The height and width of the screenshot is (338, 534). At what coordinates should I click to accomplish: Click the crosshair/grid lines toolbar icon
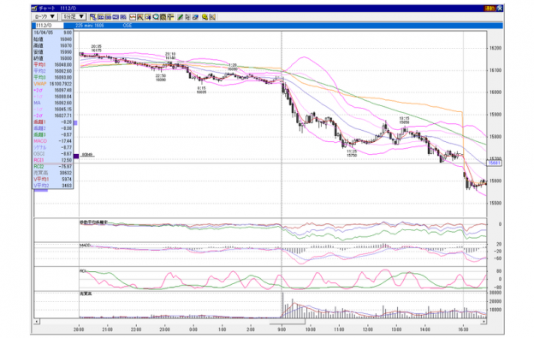[x=170, y=17]
